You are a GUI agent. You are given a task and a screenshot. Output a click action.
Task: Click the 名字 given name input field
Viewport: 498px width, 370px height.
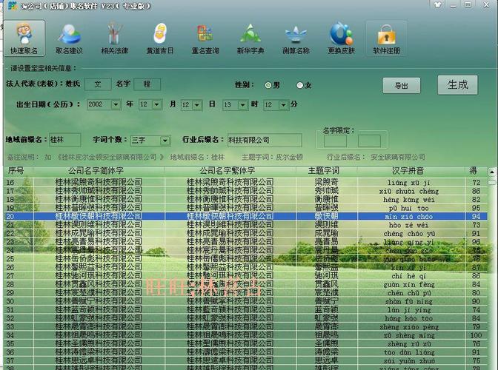(x=147, y=84)
